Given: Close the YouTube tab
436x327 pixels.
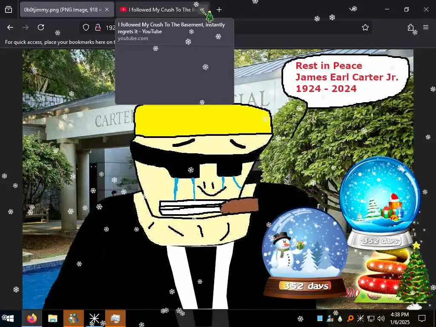Looking at the screenshot, I should (x=202, y=10).
